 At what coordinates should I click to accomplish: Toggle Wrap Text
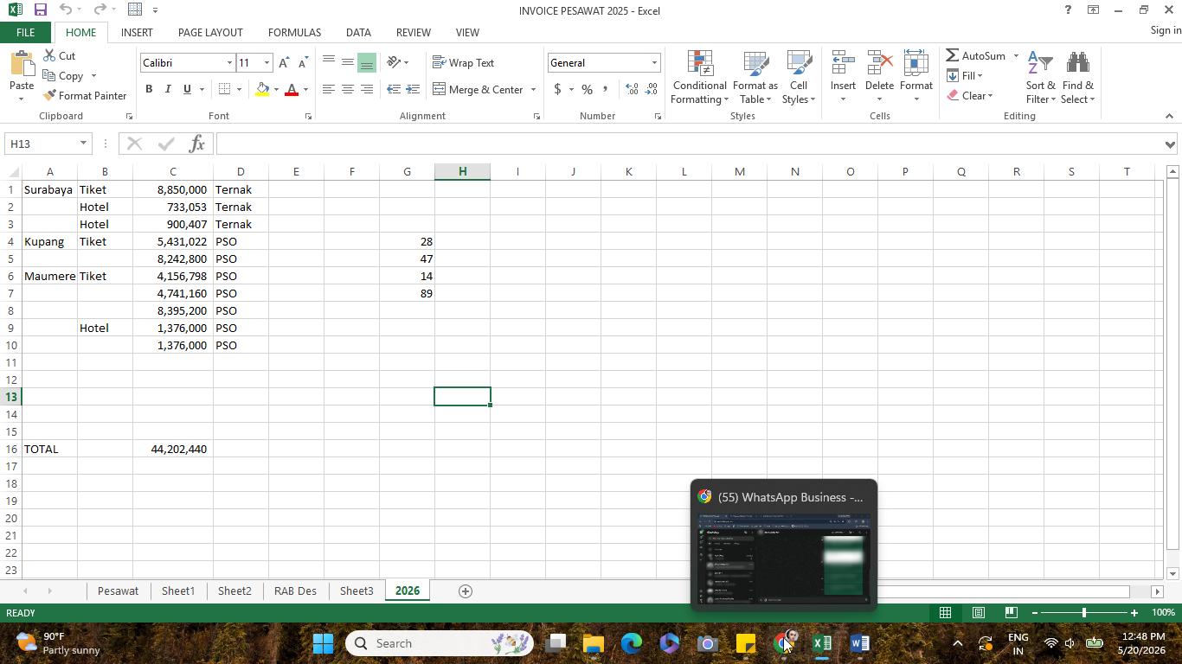click(x=463, y=62)
